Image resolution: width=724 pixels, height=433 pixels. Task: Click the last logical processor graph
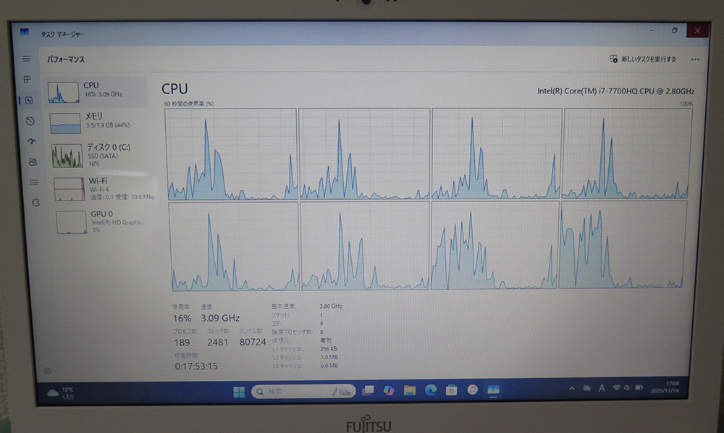point(623,245)
